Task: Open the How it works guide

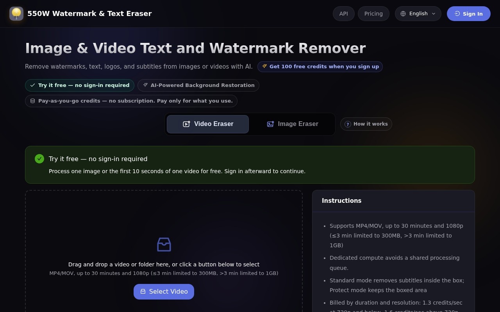Action: coord(366,124)
